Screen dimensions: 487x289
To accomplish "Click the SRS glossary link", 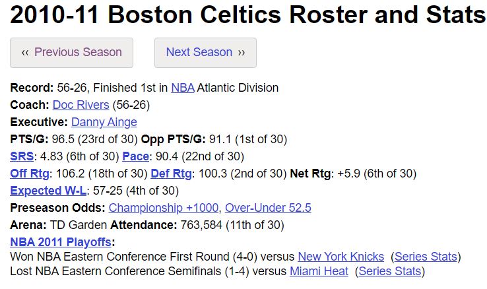I will pos(22,156).
